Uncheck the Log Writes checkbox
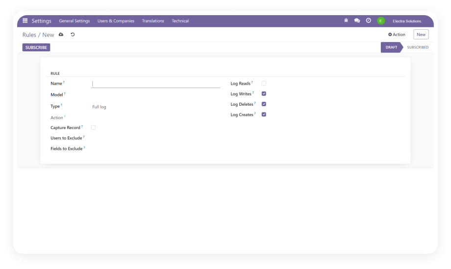 tap(264, 93)
